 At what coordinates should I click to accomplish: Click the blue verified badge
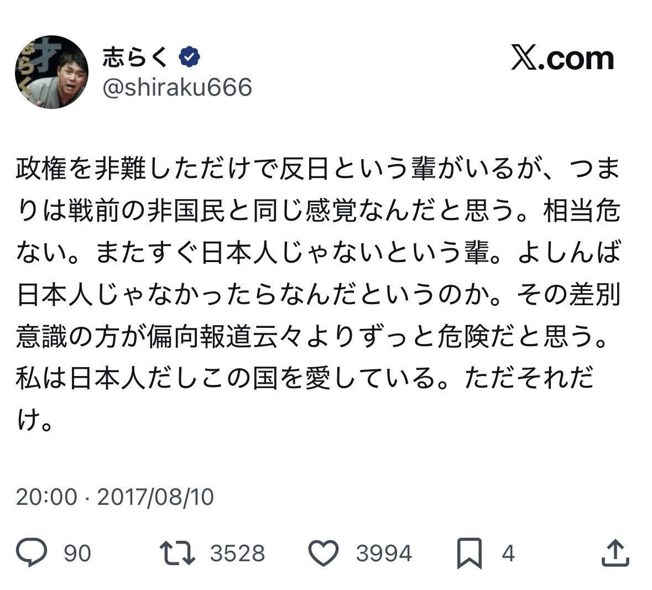pos(189,57)
